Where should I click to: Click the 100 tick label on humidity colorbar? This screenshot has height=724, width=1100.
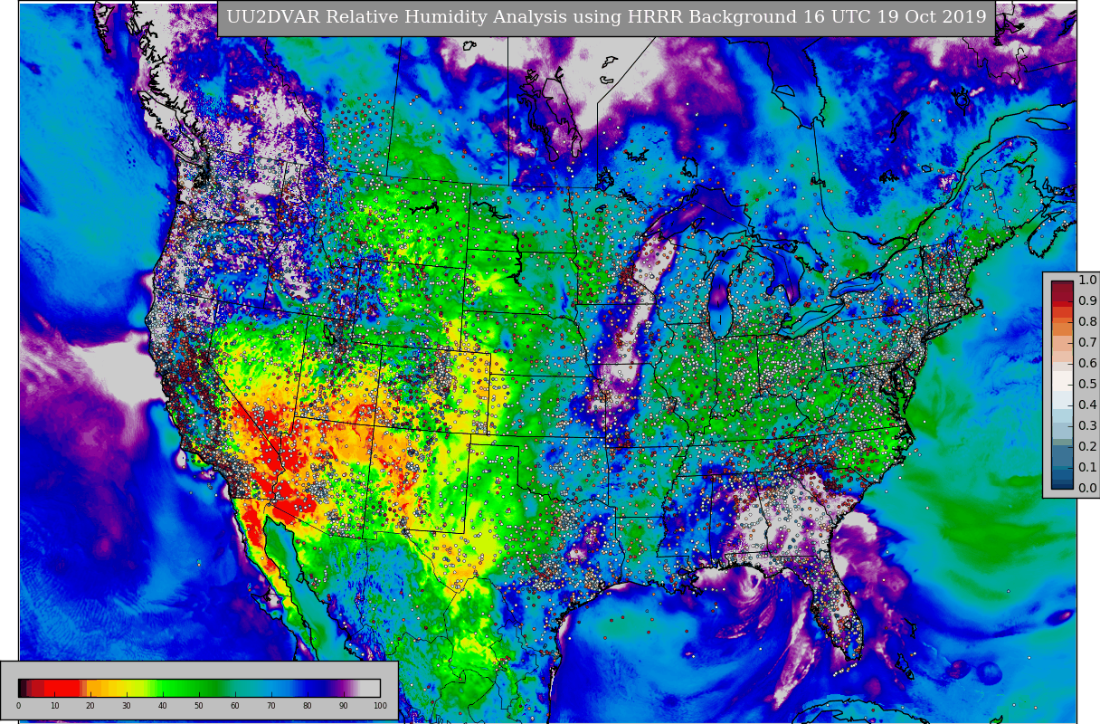tap(380, 706)
